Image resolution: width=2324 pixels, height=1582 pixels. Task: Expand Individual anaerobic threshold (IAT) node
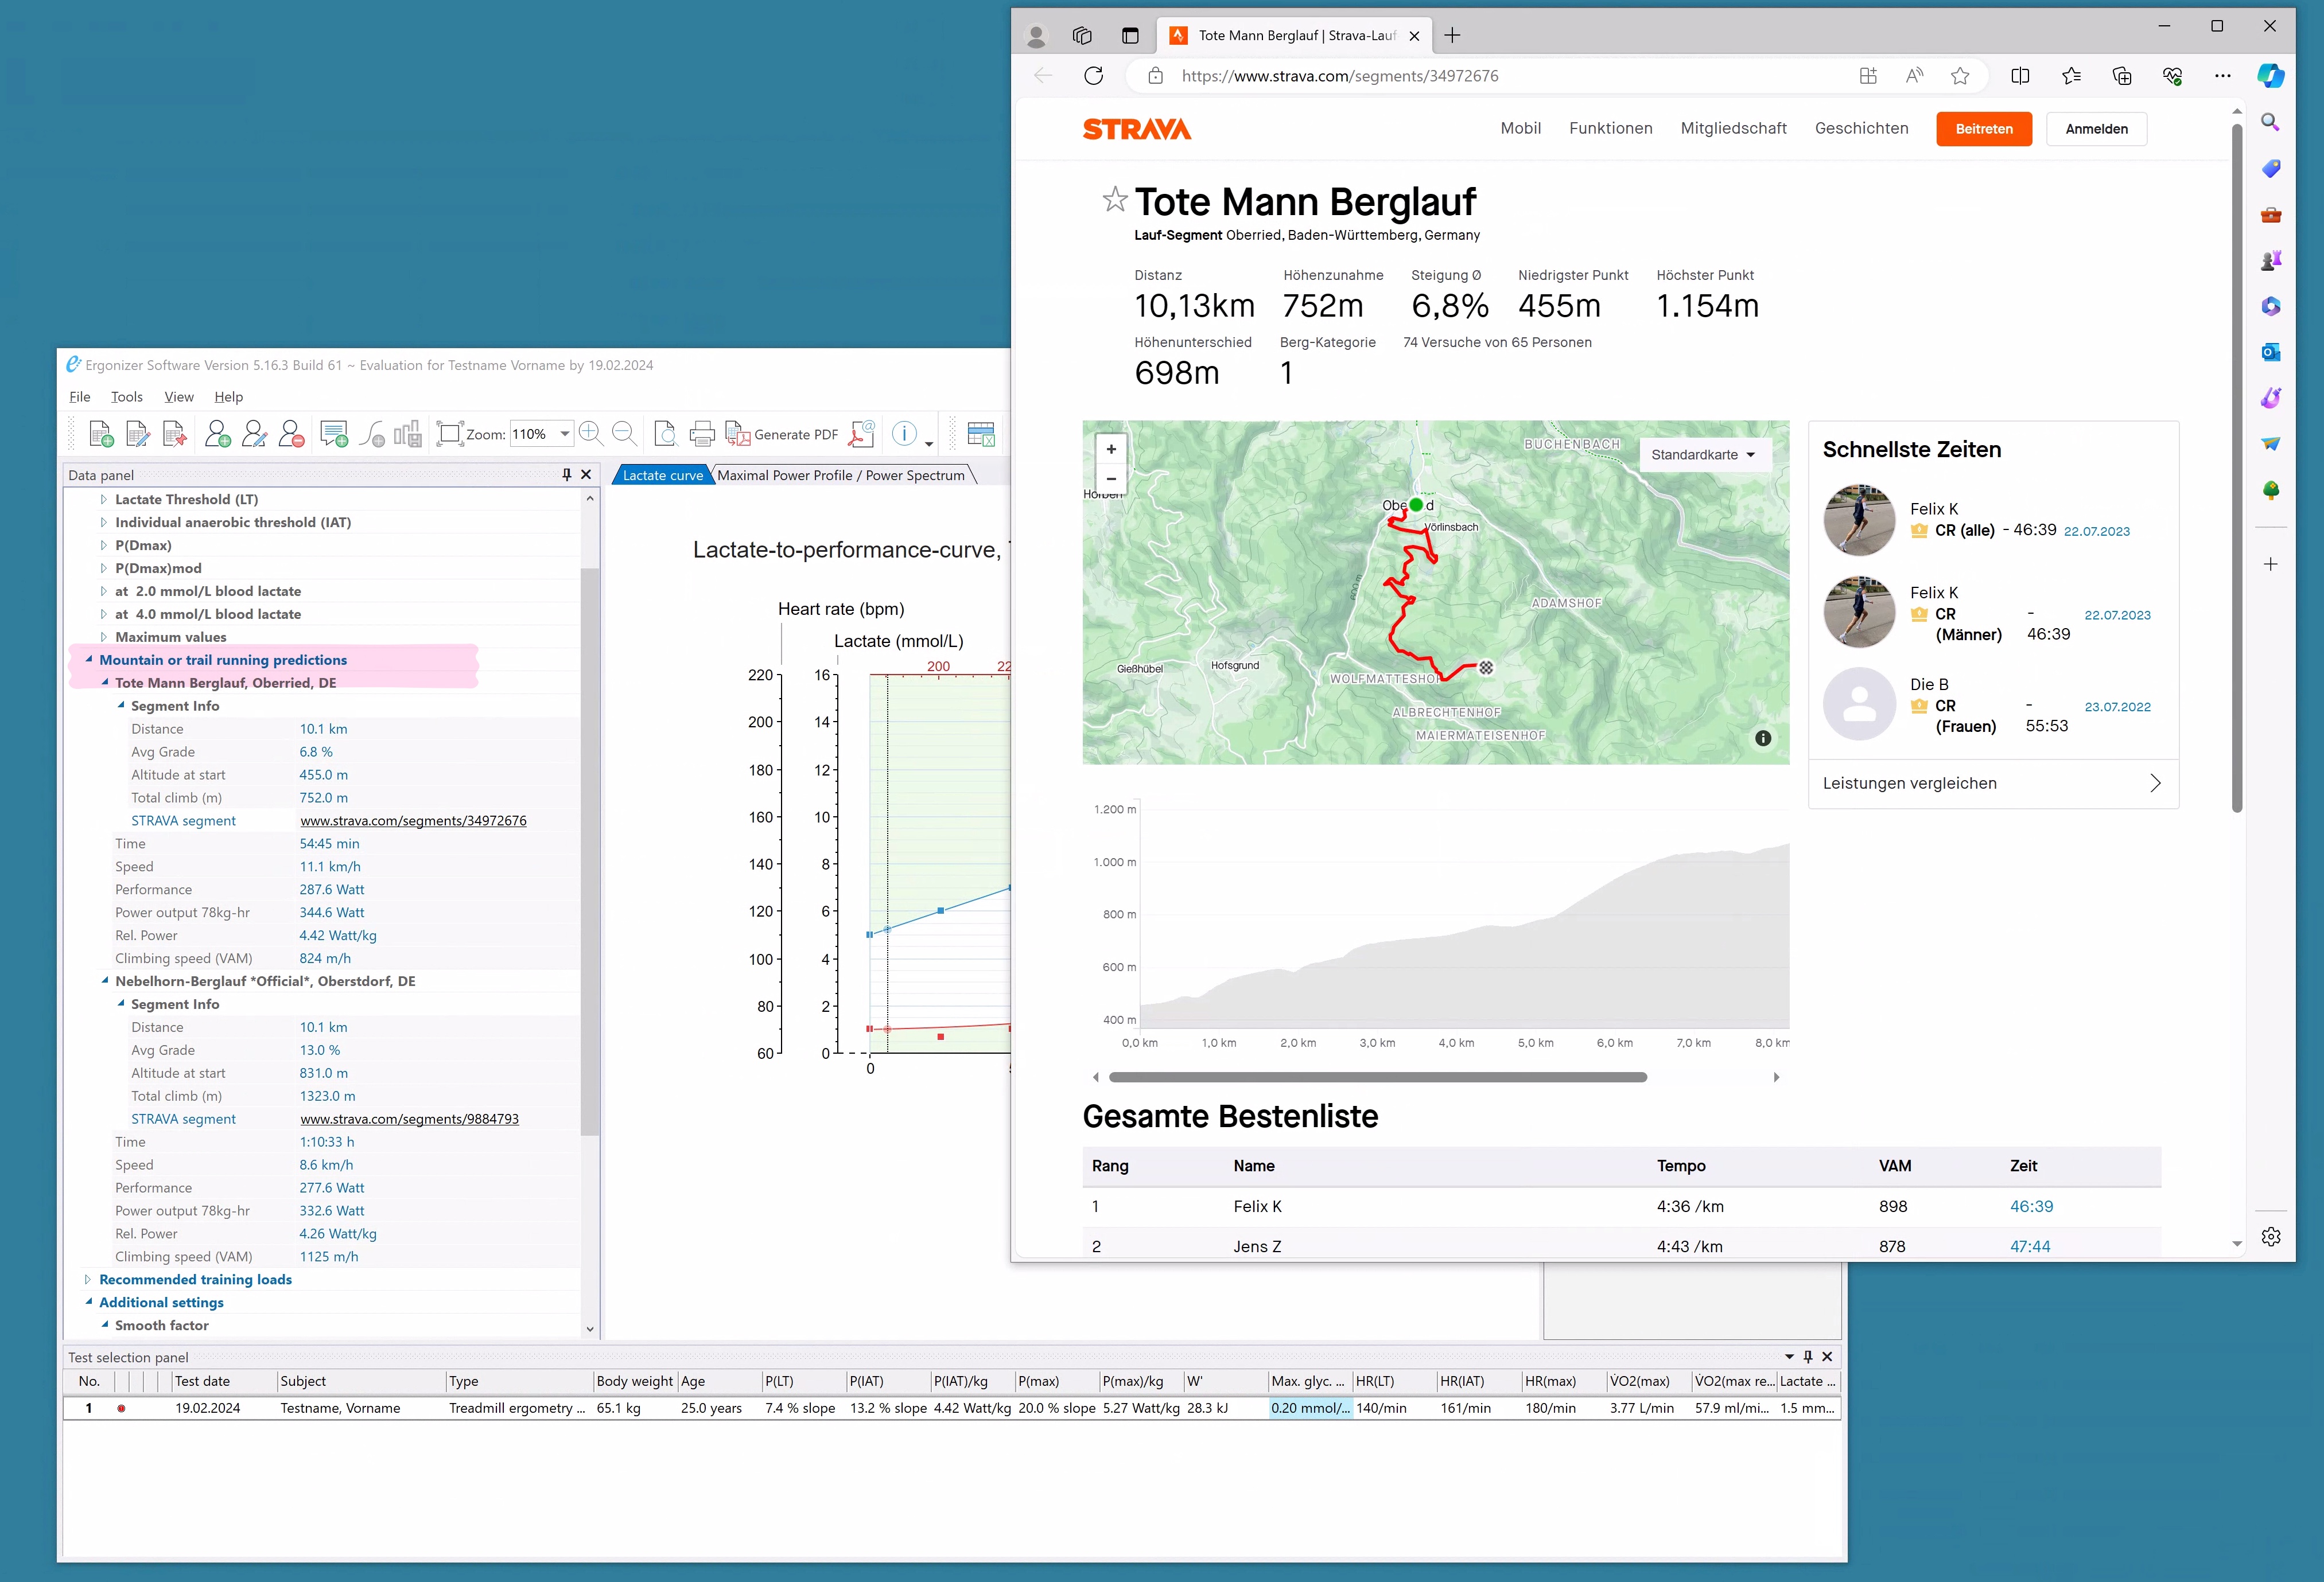point(103,523)
